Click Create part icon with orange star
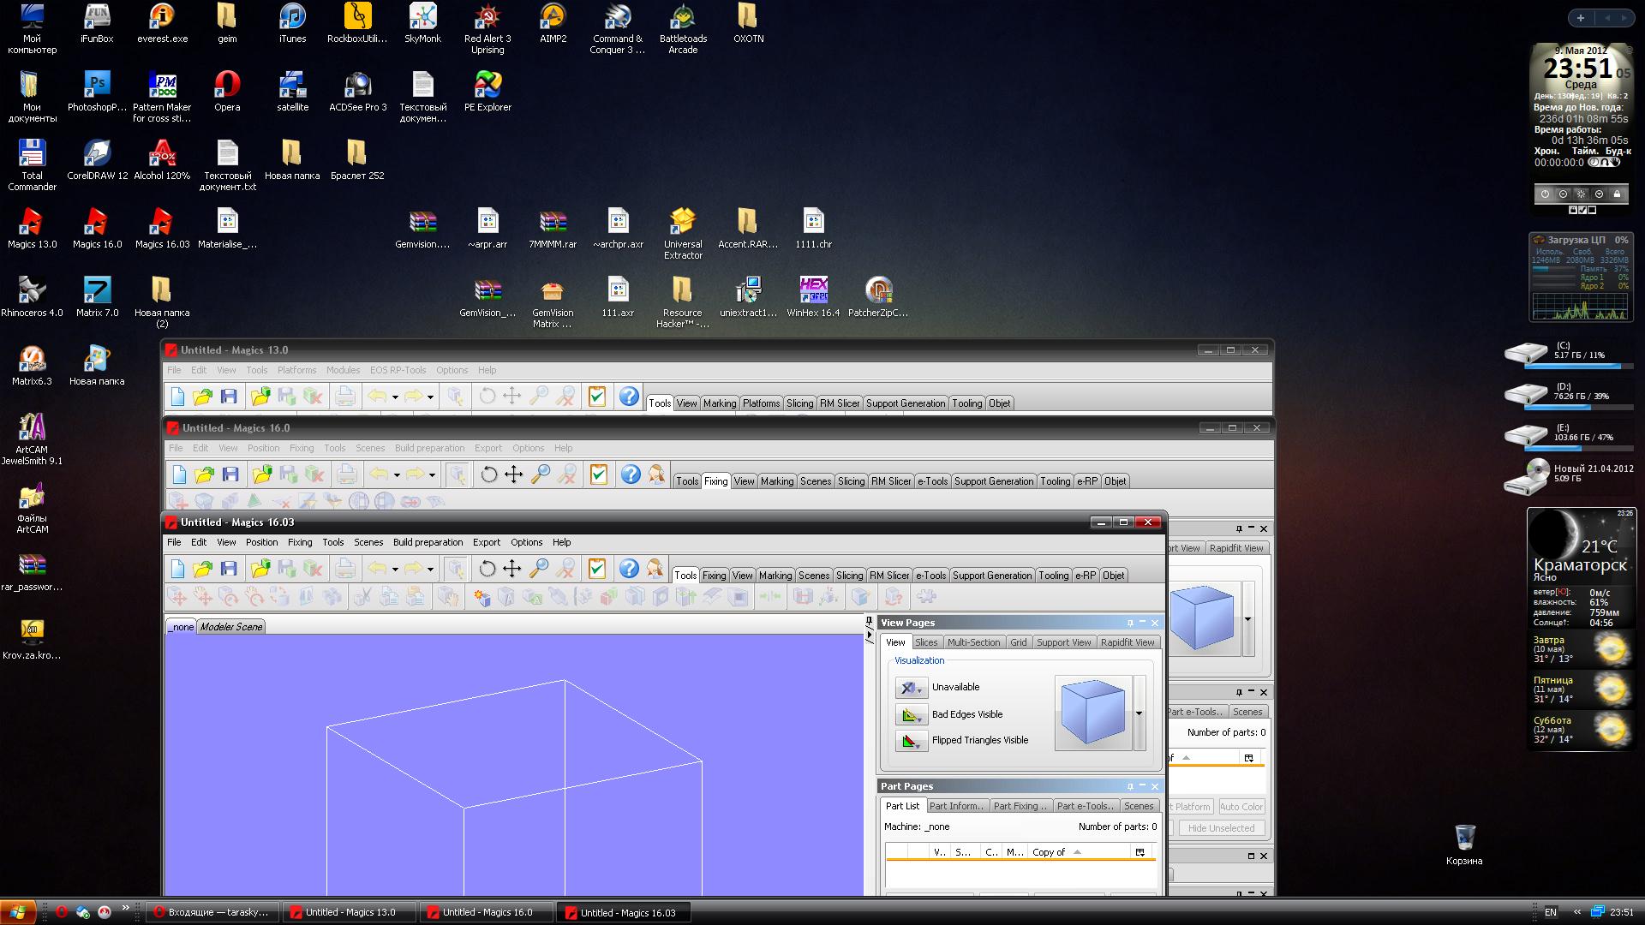Viewport: 1645px width, 925px height. 482,597
